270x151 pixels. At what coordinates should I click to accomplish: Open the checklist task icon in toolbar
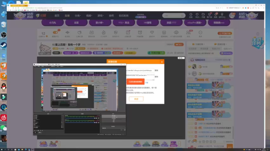coord(128,33)
